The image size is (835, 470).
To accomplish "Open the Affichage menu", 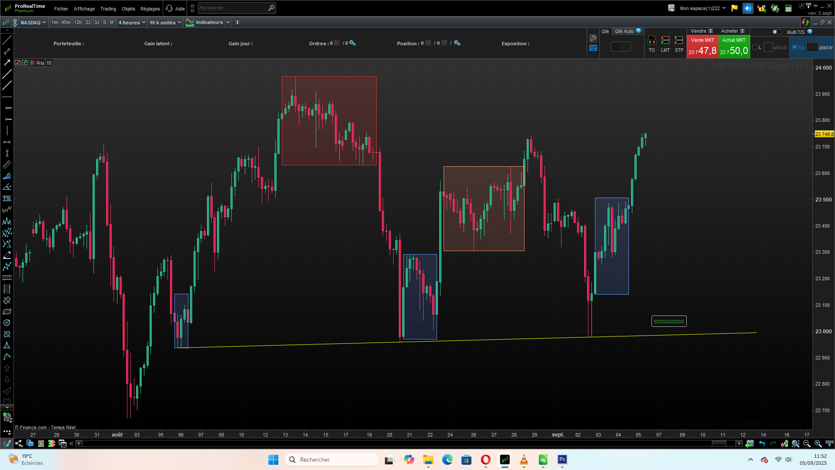I will (84, 9).
